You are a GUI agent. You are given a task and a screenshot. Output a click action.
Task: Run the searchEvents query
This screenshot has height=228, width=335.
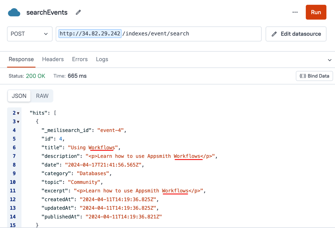tap(316, 12)
